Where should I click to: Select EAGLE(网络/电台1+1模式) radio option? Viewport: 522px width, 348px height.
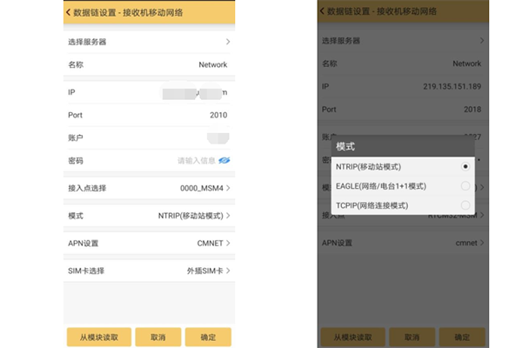coord(466,185)
